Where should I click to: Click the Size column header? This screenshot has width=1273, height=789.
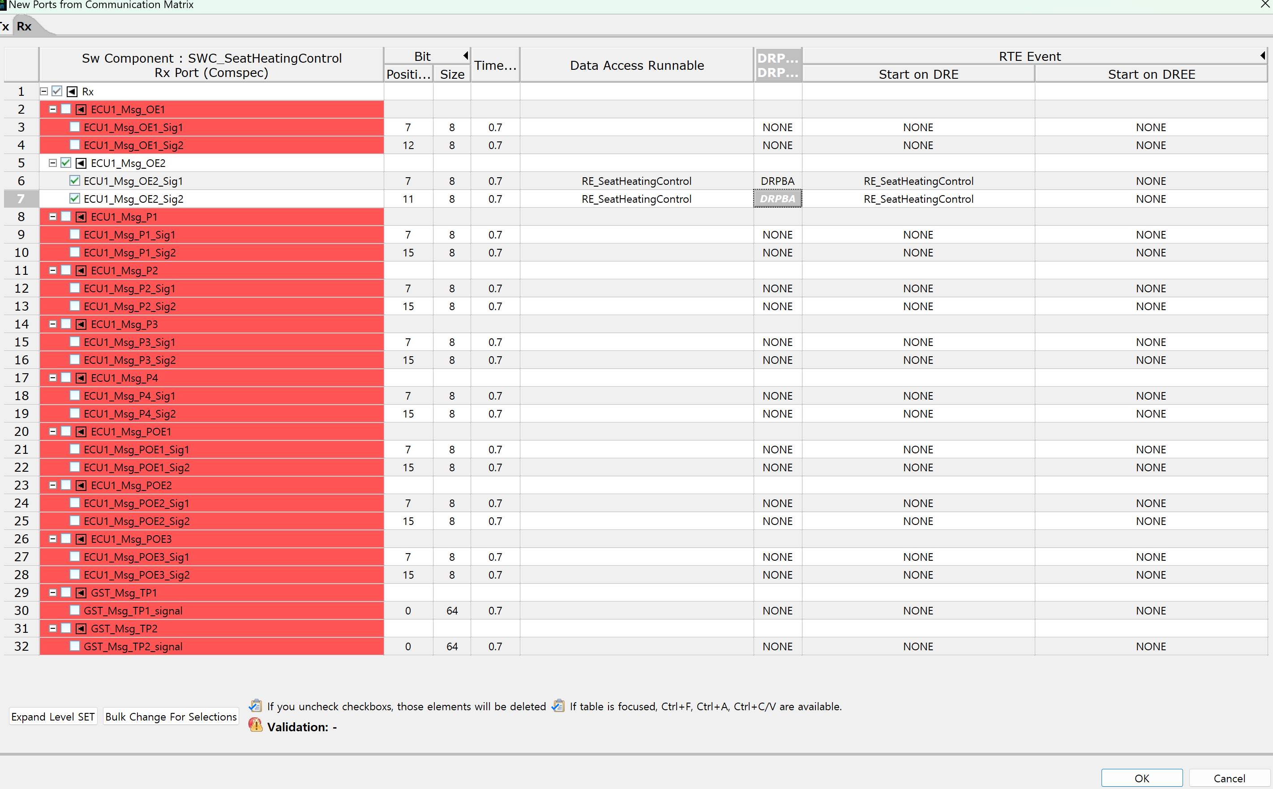click(452, 74)
